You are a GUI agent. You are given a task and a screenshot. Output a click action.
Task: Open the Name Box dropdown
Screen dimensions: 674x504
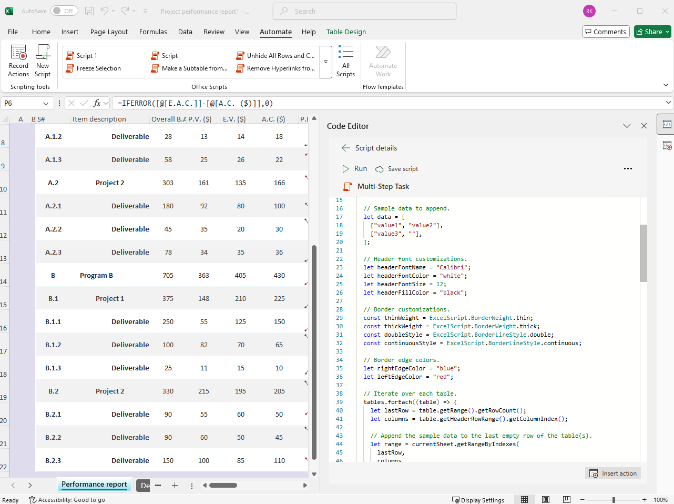pos(46,104)
